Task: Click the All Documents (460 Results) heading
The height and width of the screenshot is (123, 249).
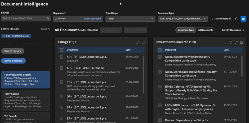Action: (x=76, y=30)
